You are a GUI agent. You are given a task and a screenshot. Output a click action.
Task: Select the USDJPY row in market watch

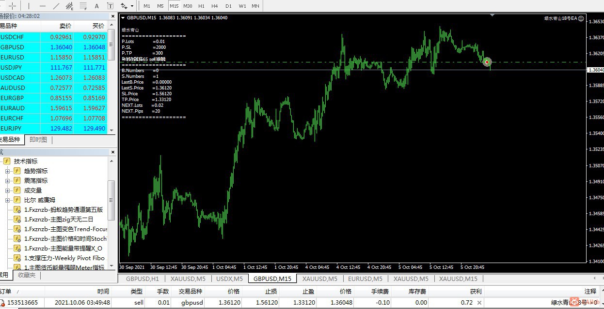(x=54, y=68)
